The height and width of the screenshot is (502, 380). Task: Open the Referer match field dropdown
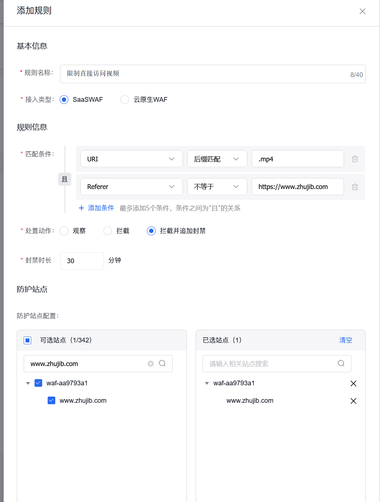132,186
